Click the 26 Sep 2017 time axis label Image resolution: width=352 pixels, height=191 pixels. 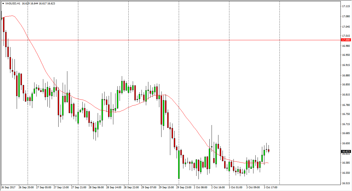point(8,188)
